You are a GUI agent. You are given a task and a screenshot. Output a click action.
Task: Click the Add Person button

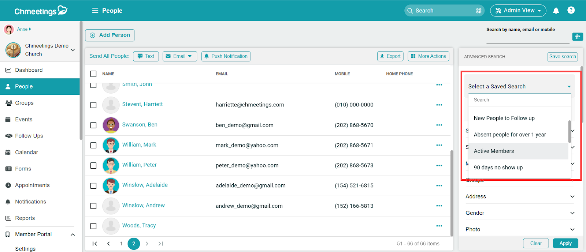110,35
